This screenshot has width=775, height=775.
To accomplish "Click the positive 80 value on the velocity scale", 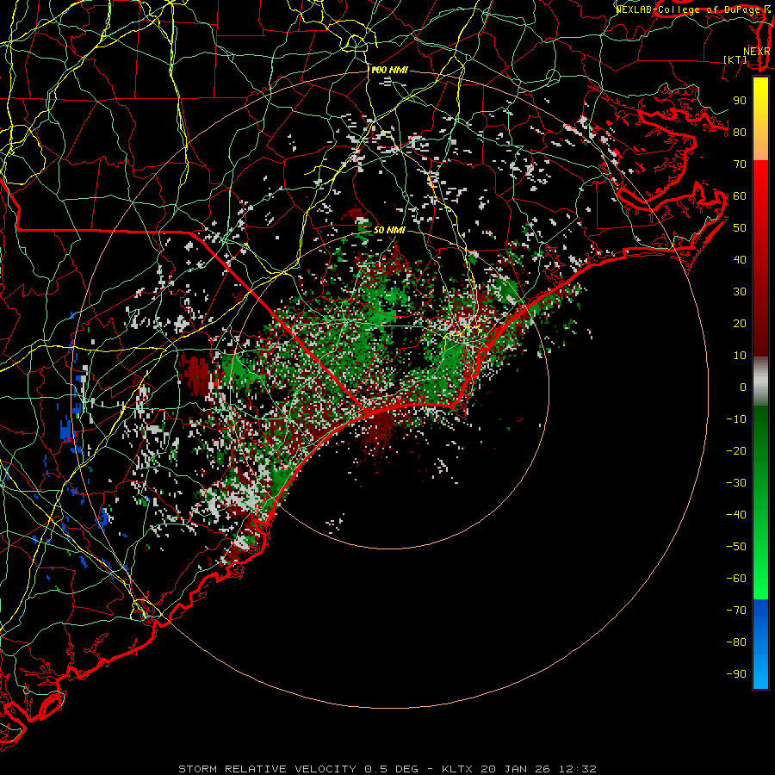I will [740, 132].
